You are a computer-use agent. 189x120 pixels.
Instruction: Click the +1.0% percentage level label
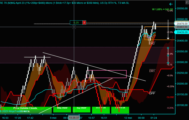[x=170, y=54]
